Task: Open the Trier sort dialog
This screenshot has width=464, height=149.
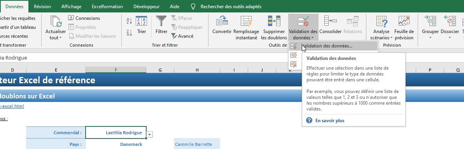Action: [142, 25]
